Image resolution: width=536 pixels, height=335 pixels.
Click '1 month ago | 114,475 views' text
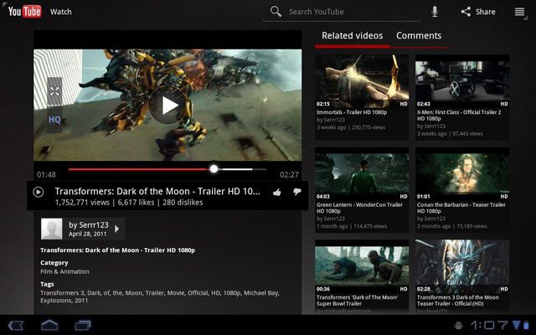[352, 226]
